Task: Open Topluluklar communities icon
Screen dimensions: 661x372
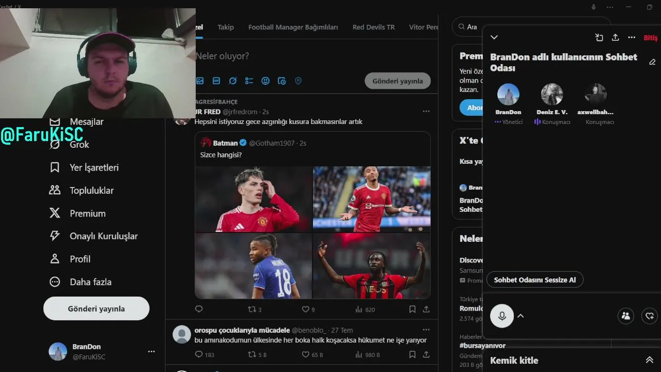Action: coord(55,190)
